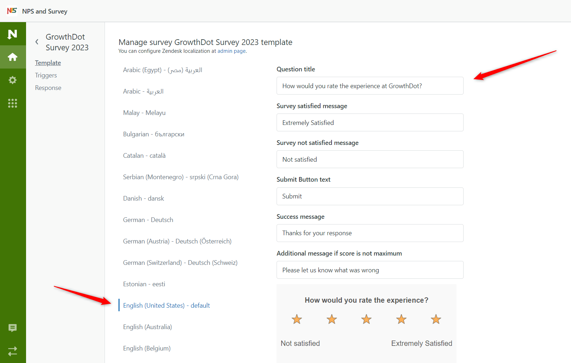Select the Arabic - العربية language
The width and height of the screenshot is (571, 363).
pos(143,91)
